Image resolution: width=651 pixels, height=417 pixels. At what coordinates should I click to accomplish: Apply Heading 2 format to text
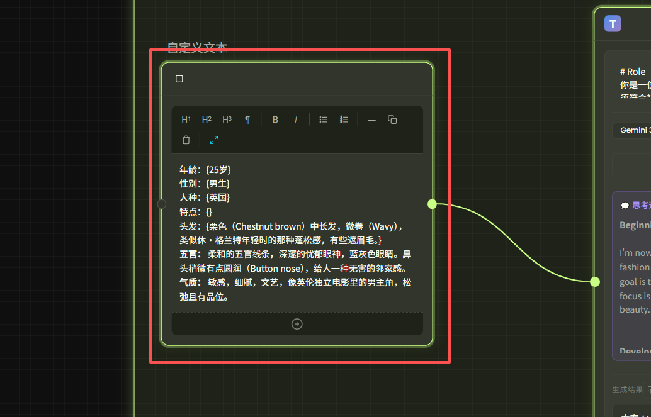click(x=207, y=120)
